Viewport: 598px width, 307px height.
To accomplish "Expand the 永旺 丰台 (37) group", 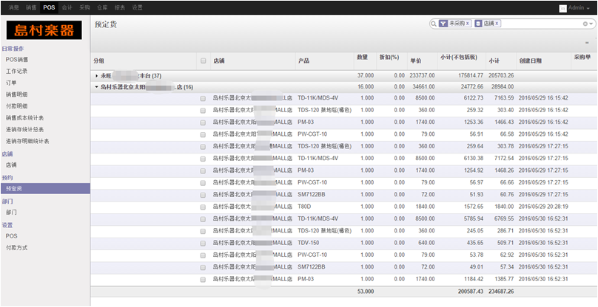I will 97,76.
